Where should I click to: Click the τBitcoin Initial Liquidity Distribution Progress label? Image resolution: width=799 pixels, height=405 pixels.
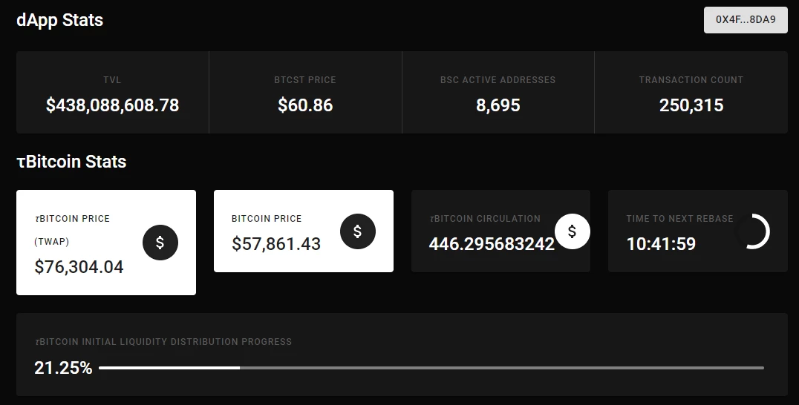(x=163, y=342)
